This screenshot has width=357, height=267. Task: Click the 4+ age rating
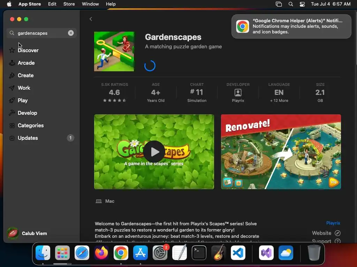point(155,92)
